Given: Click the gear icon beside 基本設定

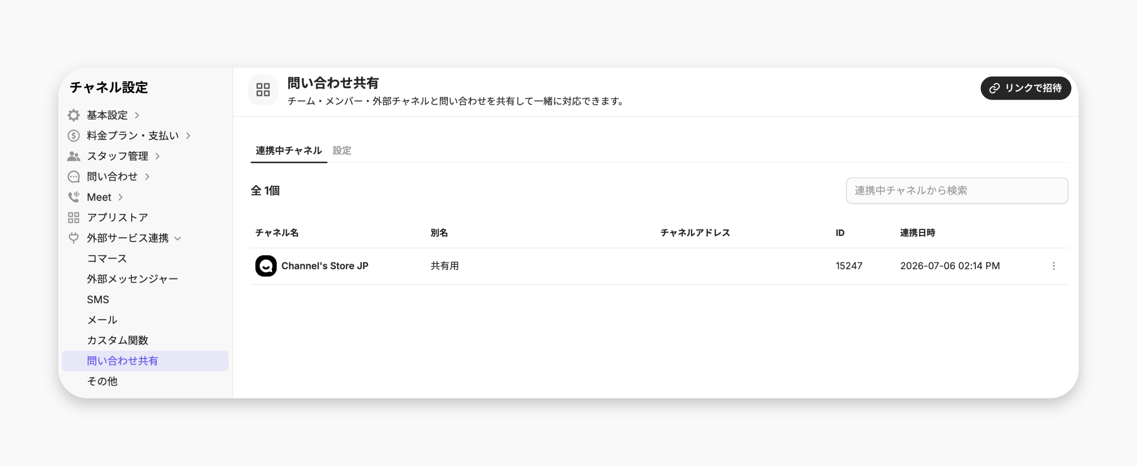Looking at the screenshot, I should (74, 115).
